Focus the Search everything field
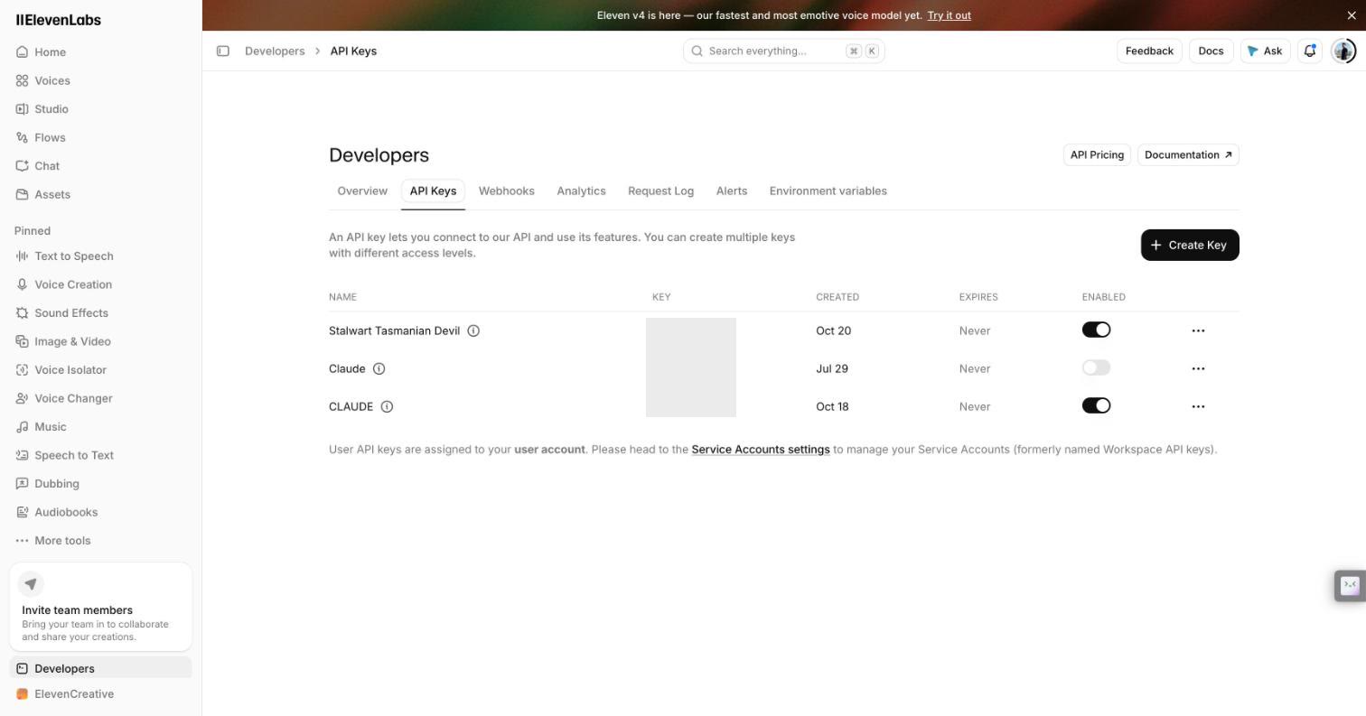This screenshot has height=716, width=1366. point(784,51)
